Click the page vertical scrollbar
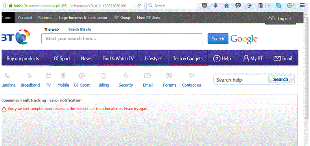 [x=306, y=68]
